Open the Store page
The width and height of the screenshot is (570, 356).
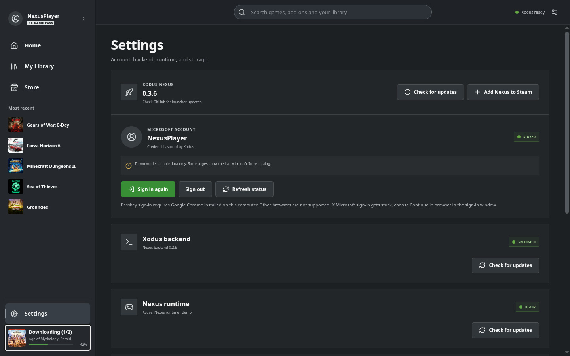coord(47,87)
